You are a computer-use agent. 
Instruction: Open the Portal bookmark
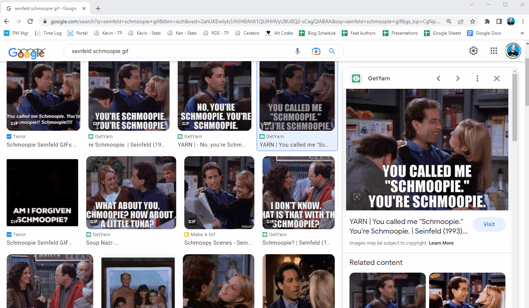[78, 33]
